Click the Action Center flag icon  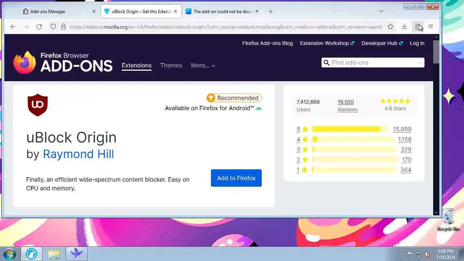point(410,254)
